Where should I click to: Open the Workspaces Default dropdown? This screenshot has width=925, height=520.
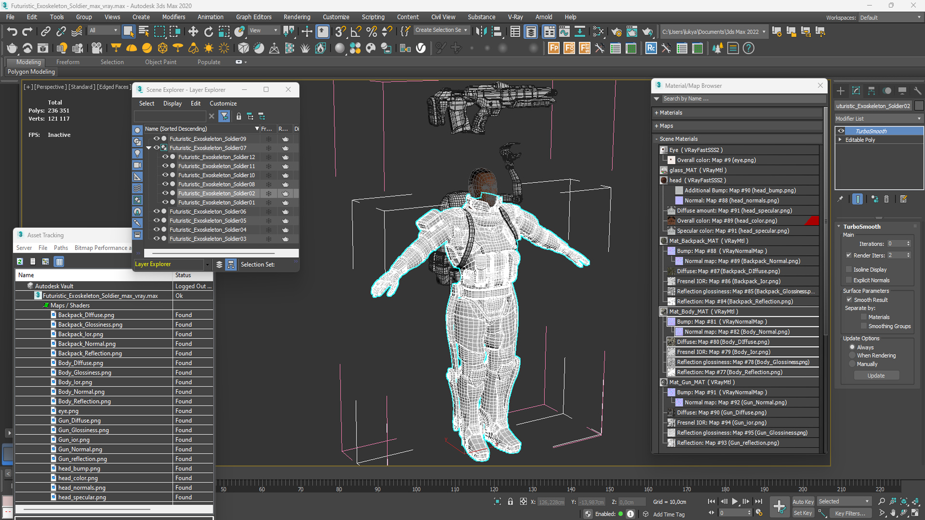click(x=890, y=17)
